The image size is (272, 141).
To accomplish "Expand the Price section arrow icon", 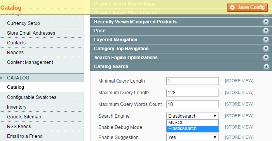I will (266, 31).
